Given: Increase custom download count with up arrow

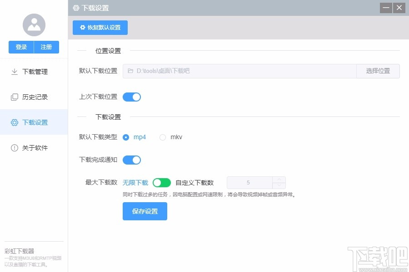Looking at the screenshot, I should tap(279, 180).
